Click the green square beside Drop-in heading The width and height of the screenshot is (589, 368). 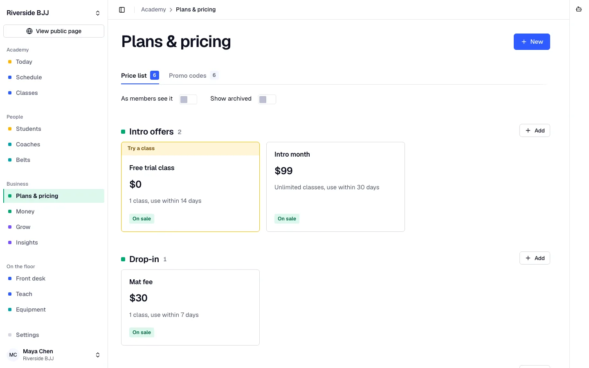pyautogui.click(x=123, y=259)
